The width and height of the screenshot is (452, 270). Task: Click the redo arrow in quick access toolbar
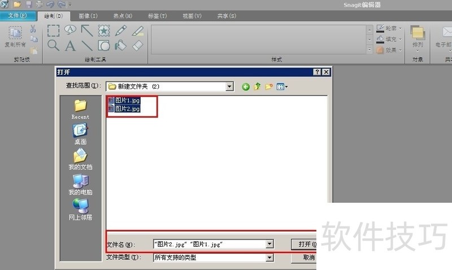coord(62,5)
